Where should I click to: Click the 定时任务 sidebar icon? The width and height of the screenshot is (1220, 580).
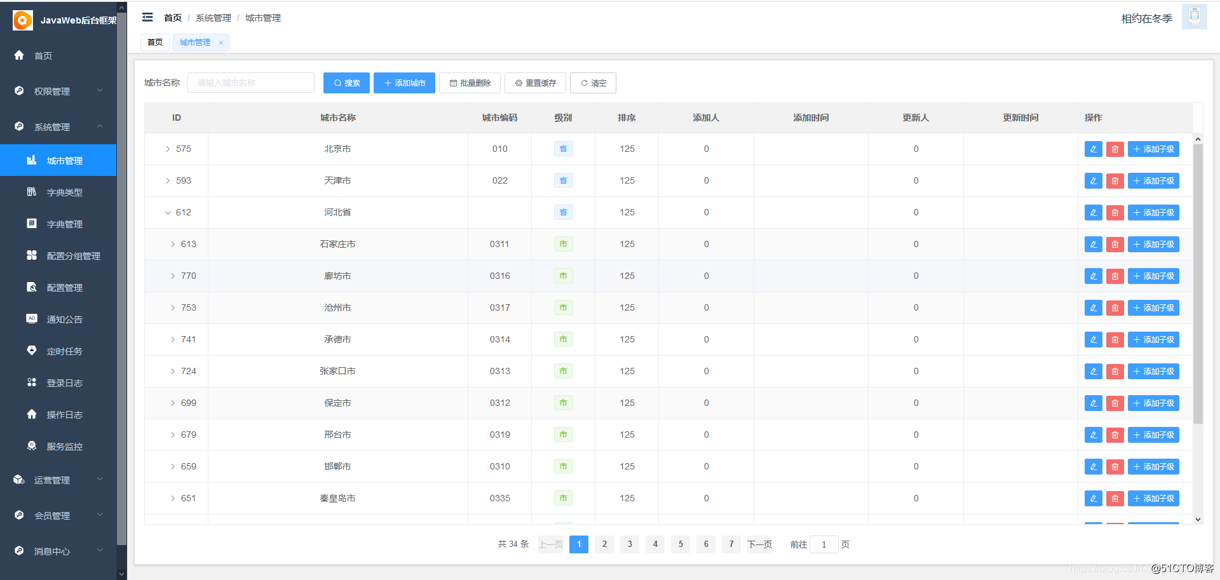(x=32, y=351)
